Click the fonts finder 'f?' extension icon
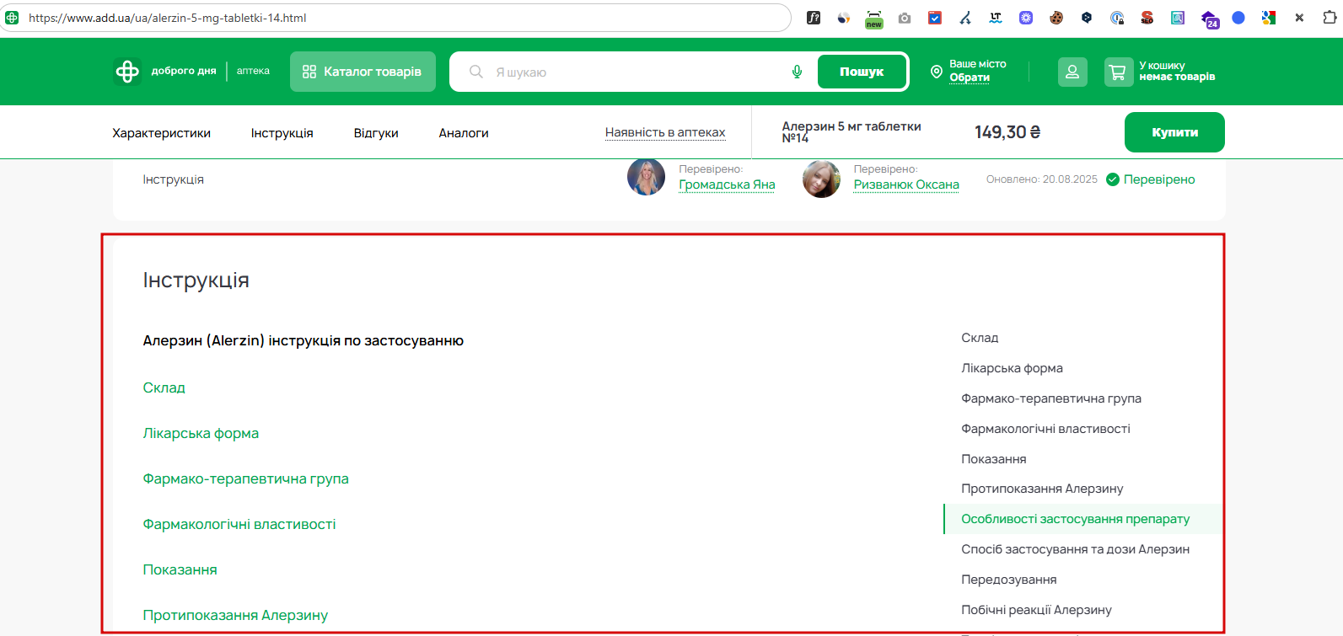The height and width of the screenshot is (636, 1343). 814,18
